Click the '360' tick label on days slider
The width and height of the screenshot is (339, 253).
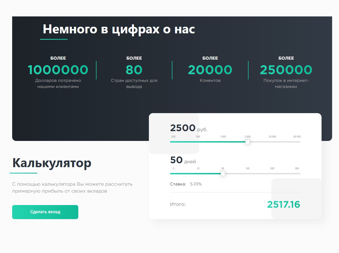tap(297, 168)
